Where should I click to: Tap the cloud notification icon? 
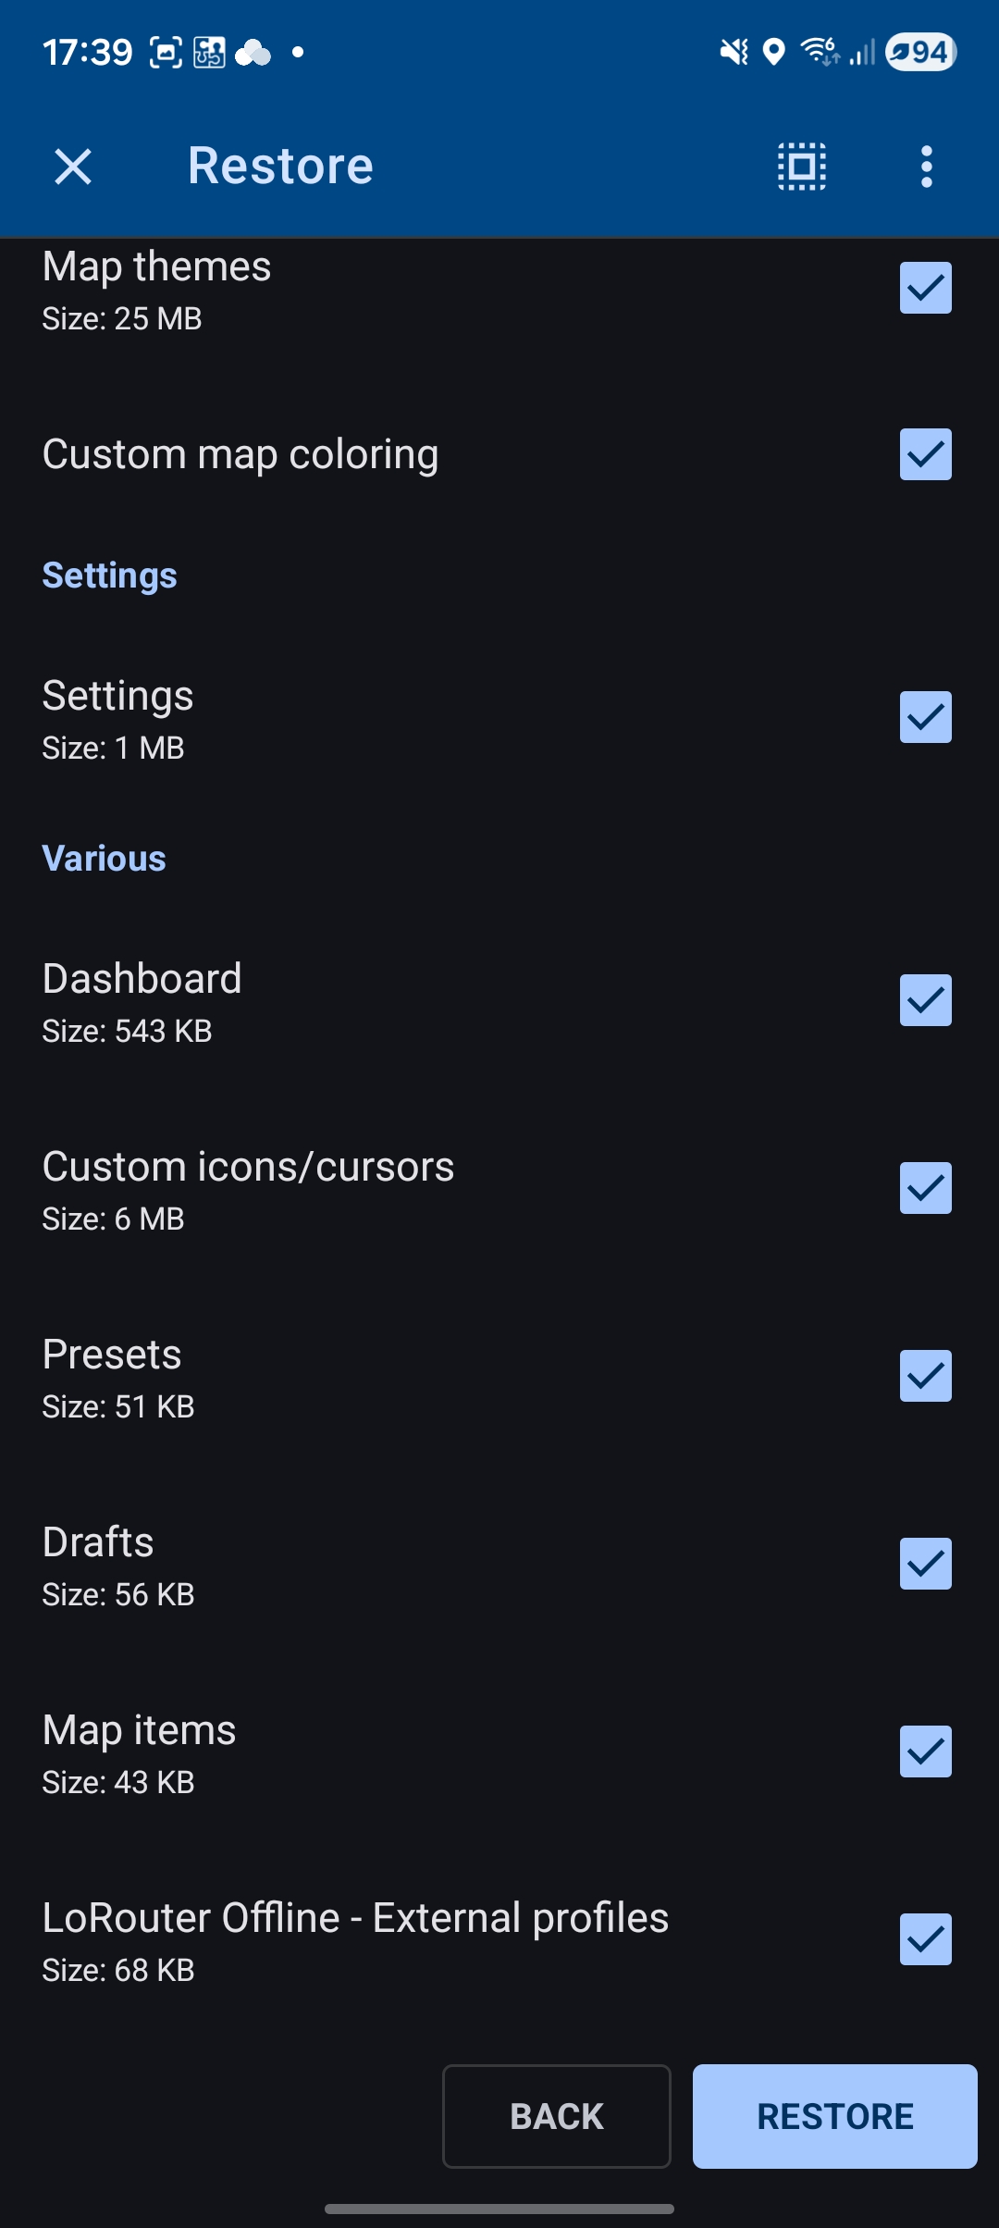253,53
